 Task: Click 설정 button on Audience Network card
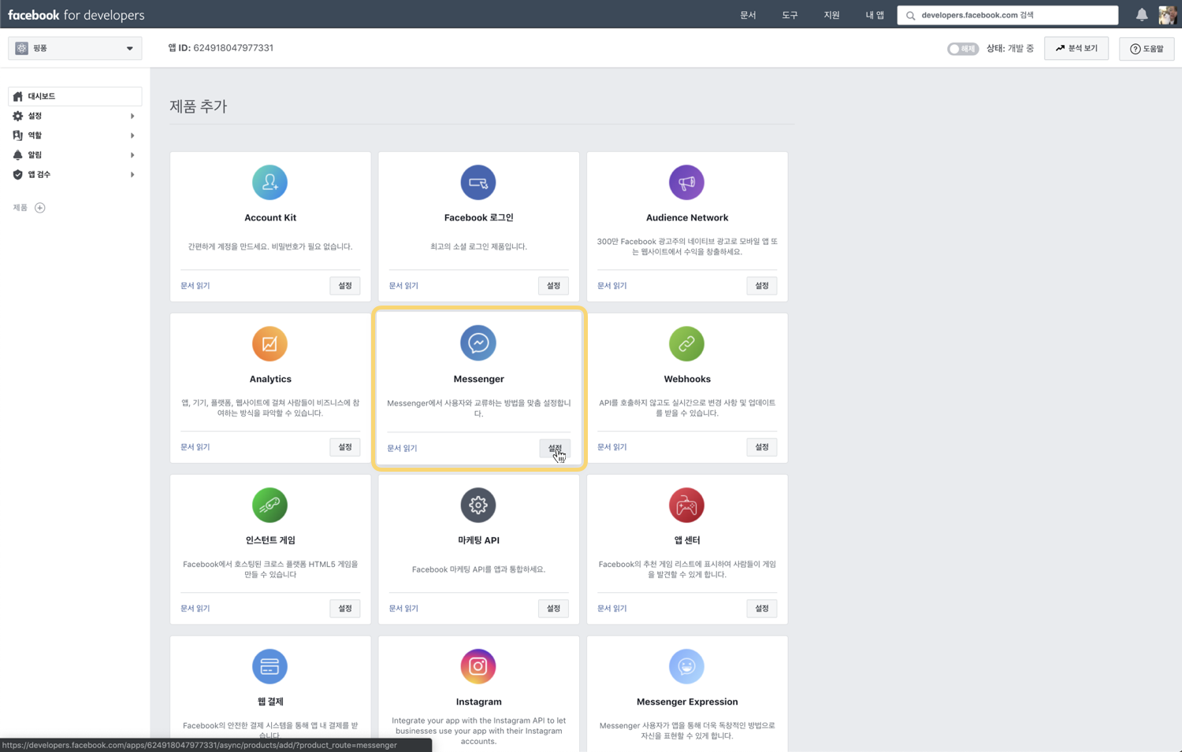(762, 286)
